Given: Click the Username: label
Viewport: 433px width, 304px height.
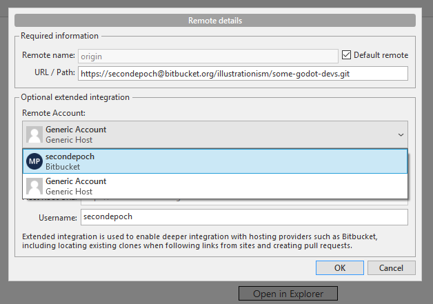Looking at the screenshot, I should 58,218.
